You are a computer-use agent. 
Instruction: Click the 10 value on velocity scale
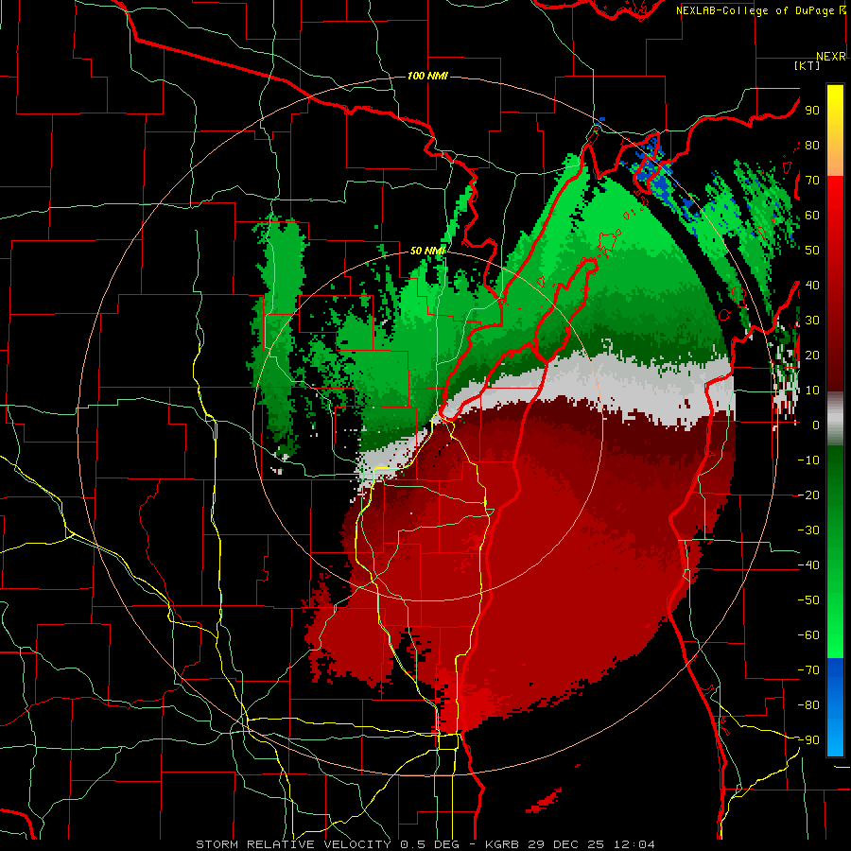pos(812,391)
